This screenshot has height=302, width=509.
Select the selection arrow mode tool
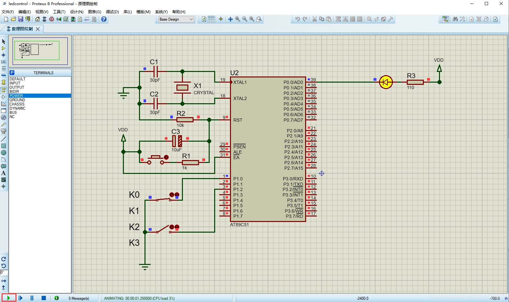4,42
